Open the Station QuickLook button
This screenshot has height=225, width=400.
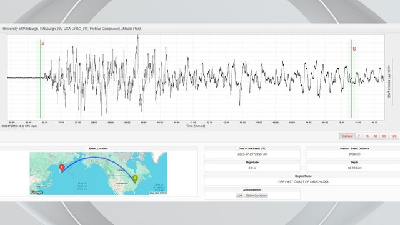click(256, 196)
